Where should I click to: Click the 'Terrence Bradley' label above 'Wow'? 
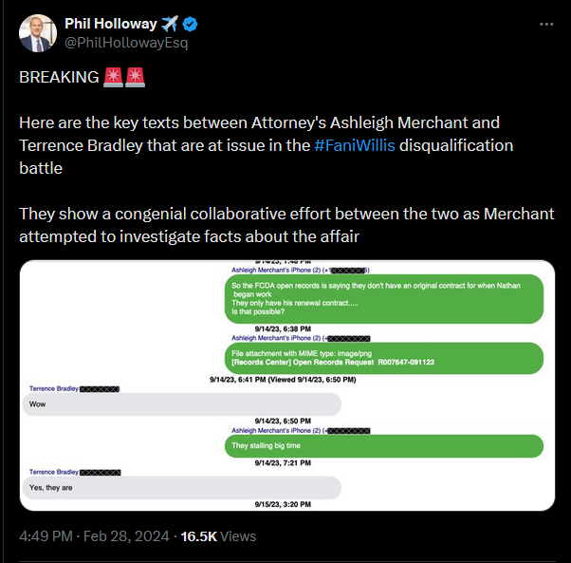(x=54, y=388)
